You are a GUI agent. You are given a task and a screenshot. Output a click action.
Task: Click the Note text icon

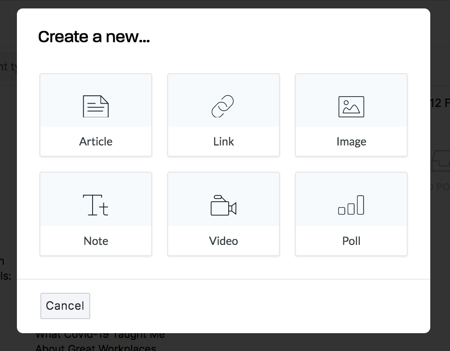[95, 205]
